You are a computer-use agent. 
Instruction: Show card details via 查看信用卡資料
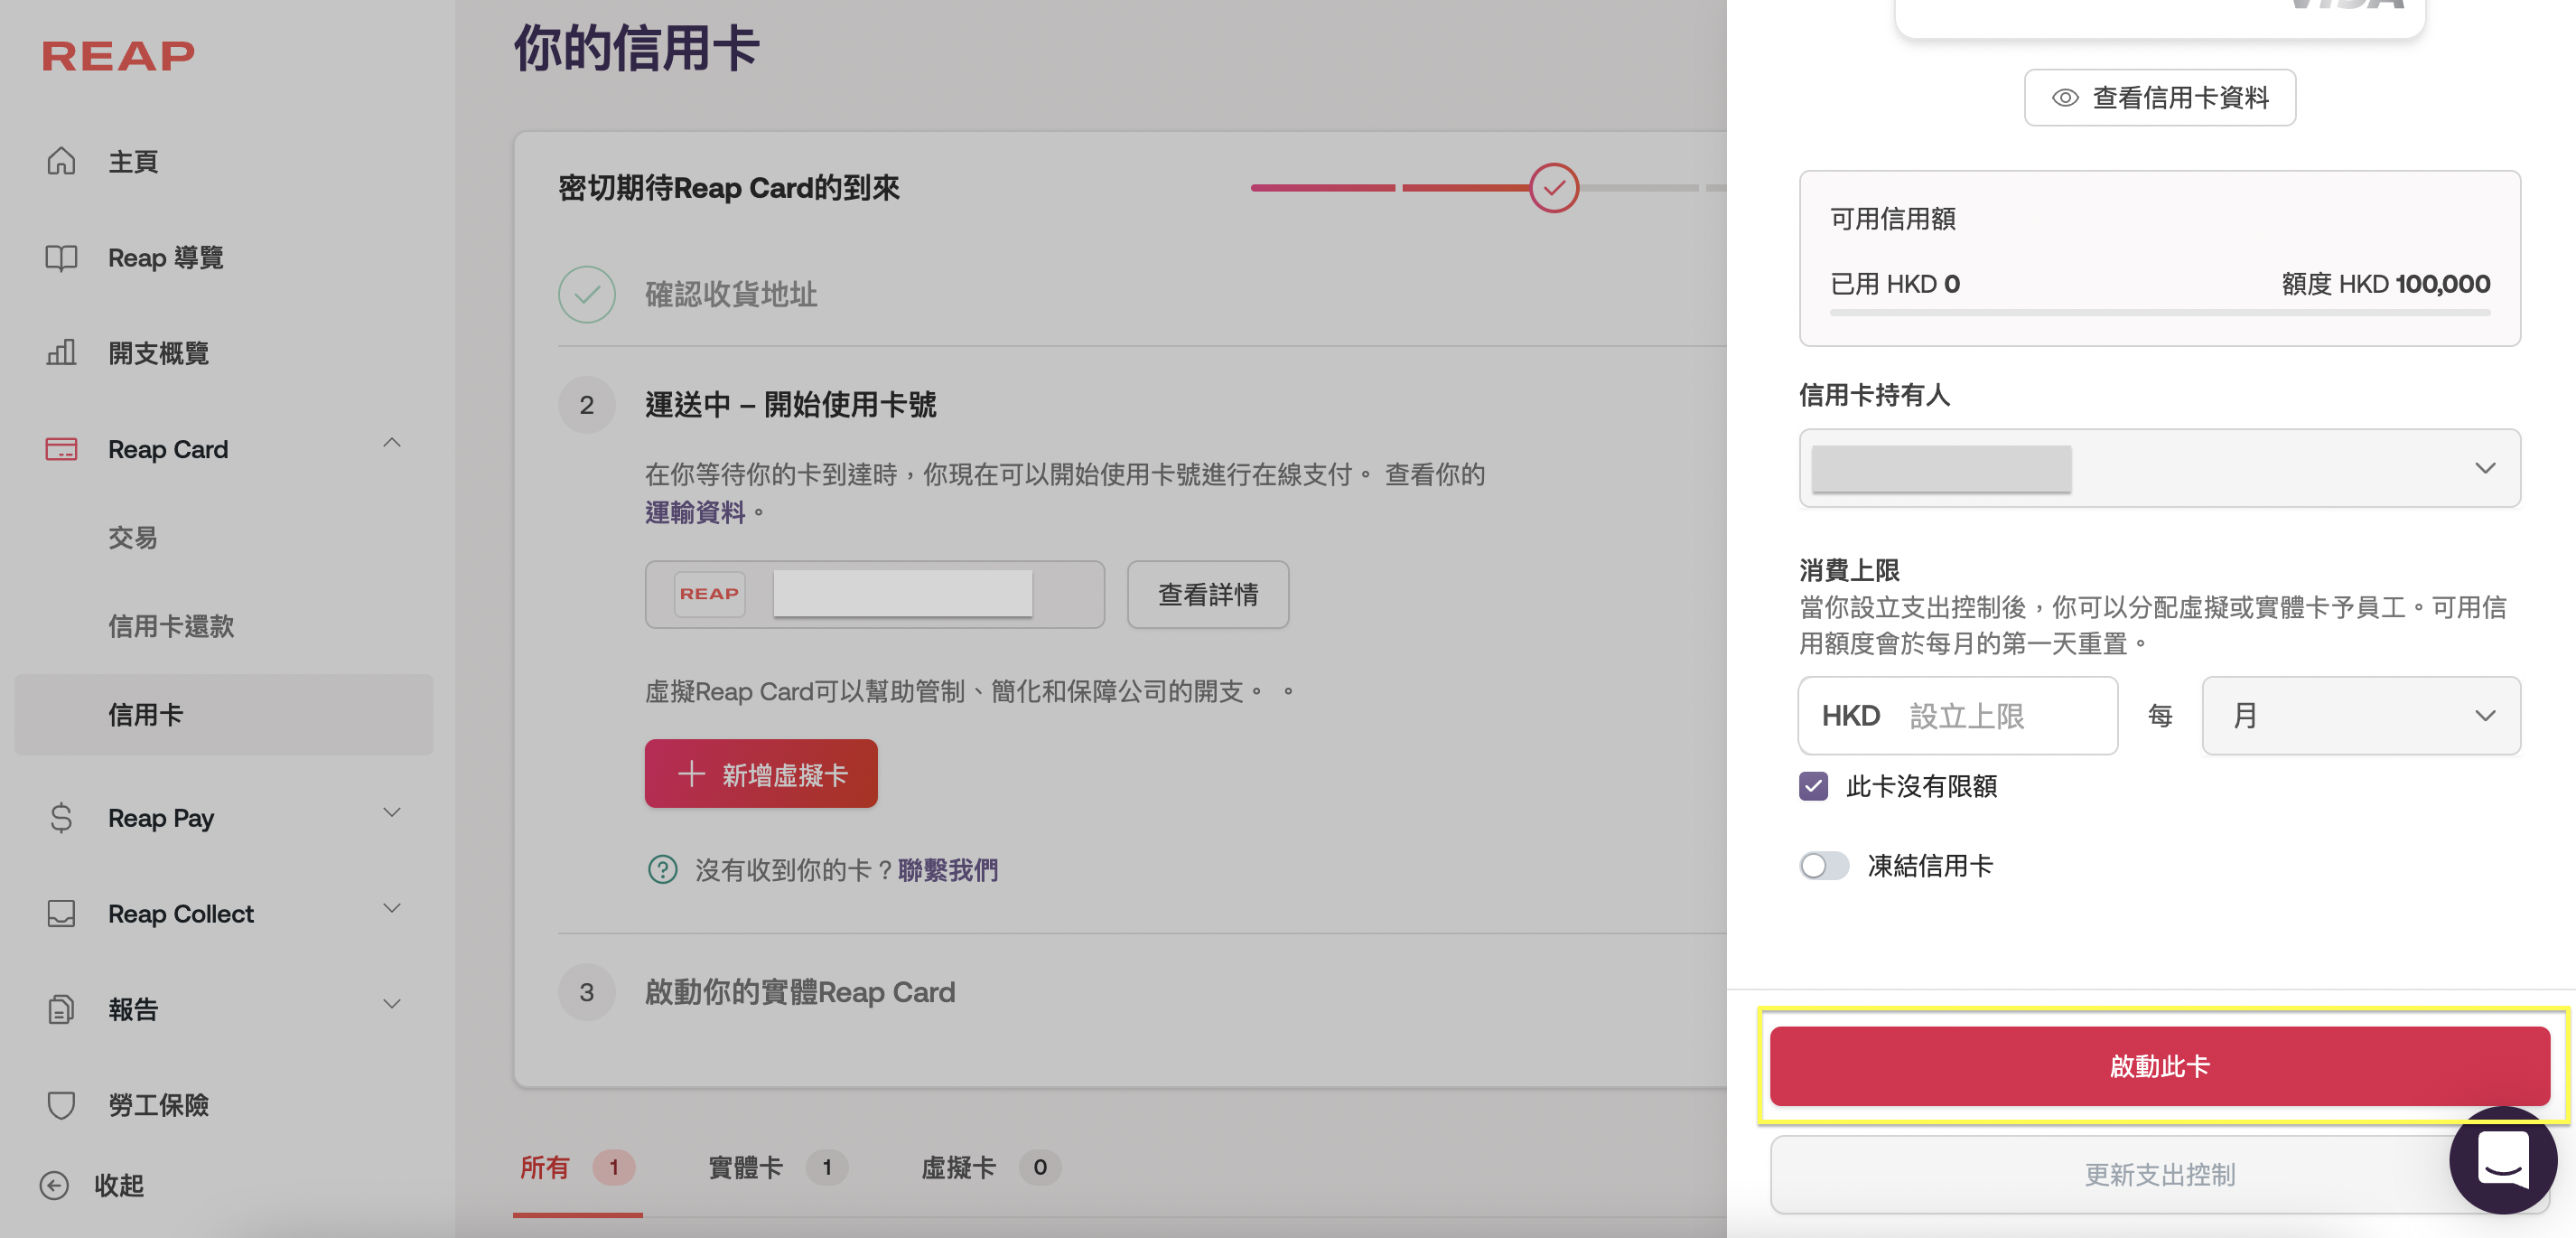tap(2159, 97)
